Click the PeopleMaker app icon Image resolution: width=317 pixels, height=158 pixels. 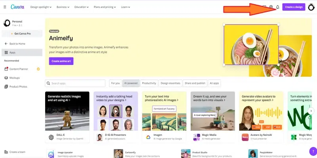[253, 154]
